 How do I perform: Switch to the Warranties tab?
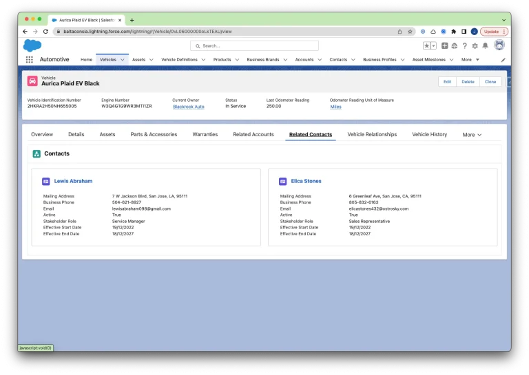[205, 135]
